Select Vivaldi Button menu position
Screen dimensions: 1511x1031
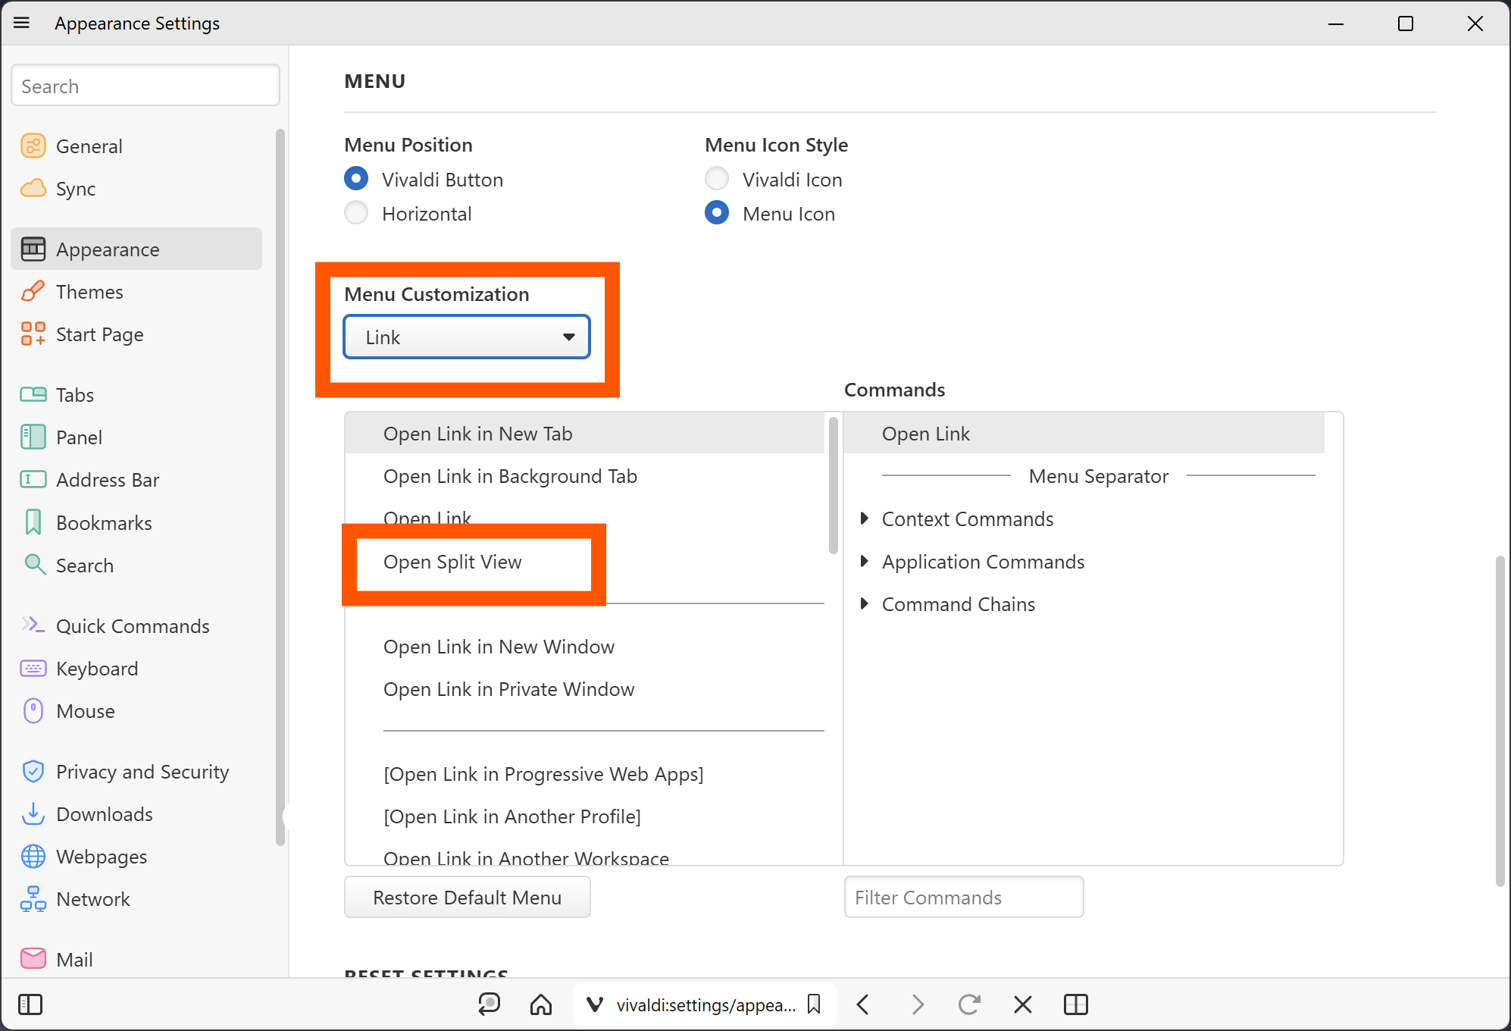[356, 179]
